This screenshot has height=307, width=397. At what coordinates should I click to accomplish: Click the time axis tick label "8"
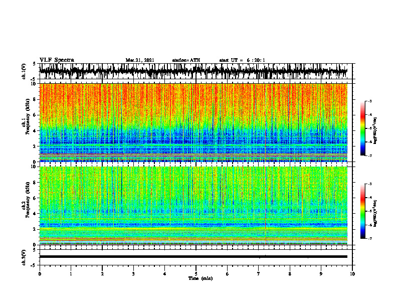point(290,274)
